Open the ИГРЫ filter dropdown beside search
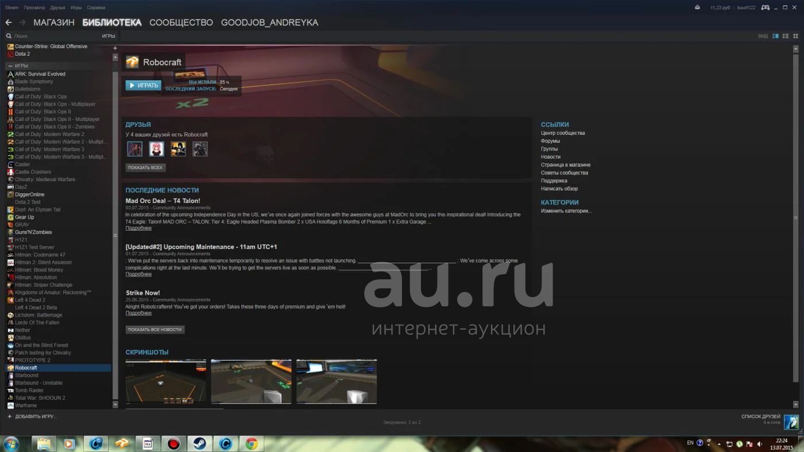 [x=109, y=36]
